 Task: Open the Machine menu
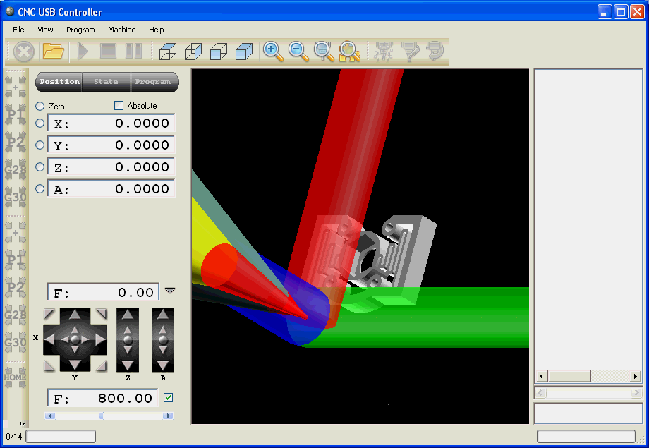(x=121, y=30)
